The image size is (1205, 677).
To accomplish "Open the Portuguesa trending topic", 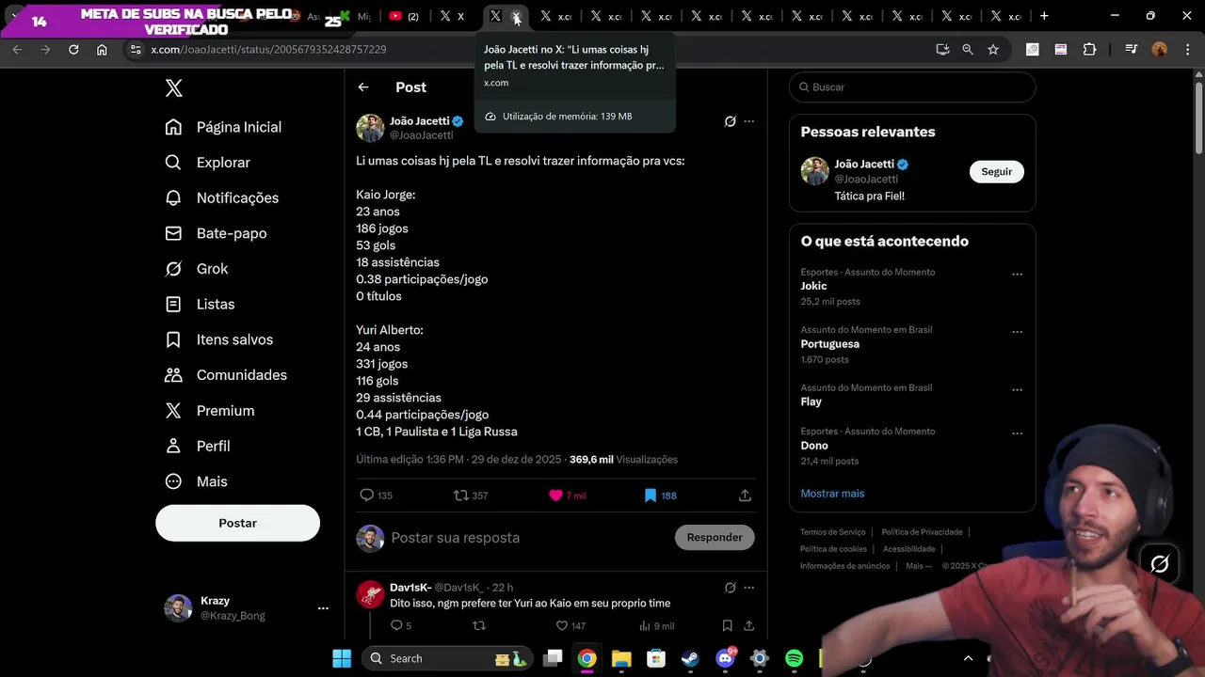I will [830, 344].
